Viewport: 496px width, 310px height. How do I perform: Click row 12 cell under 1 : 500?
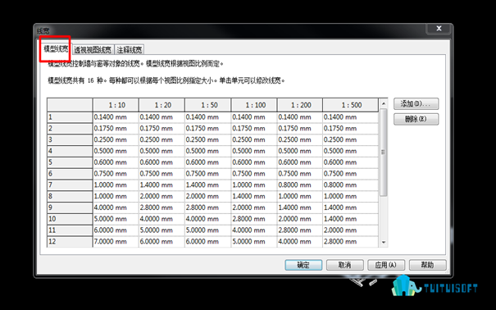pyautogui.click(x=351, y=242)
